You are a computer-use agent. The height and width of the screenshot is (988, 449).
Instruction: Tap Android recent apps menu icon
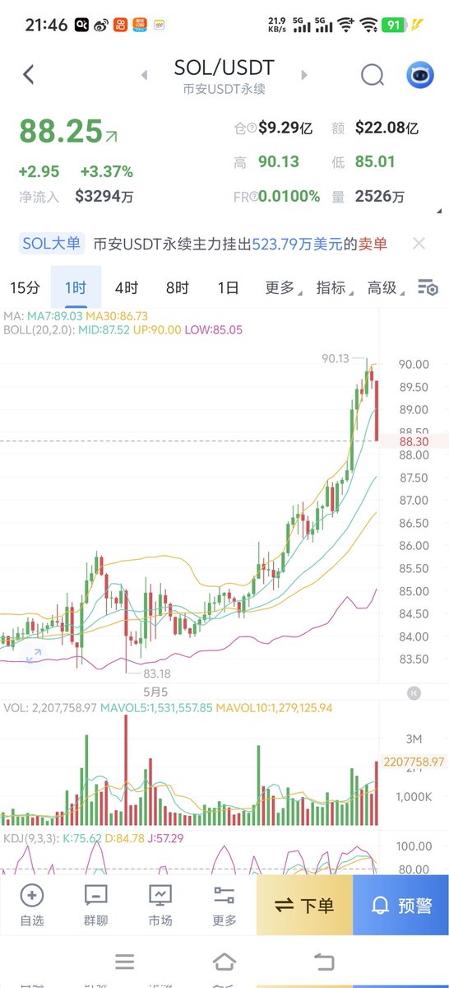point(124,962)
